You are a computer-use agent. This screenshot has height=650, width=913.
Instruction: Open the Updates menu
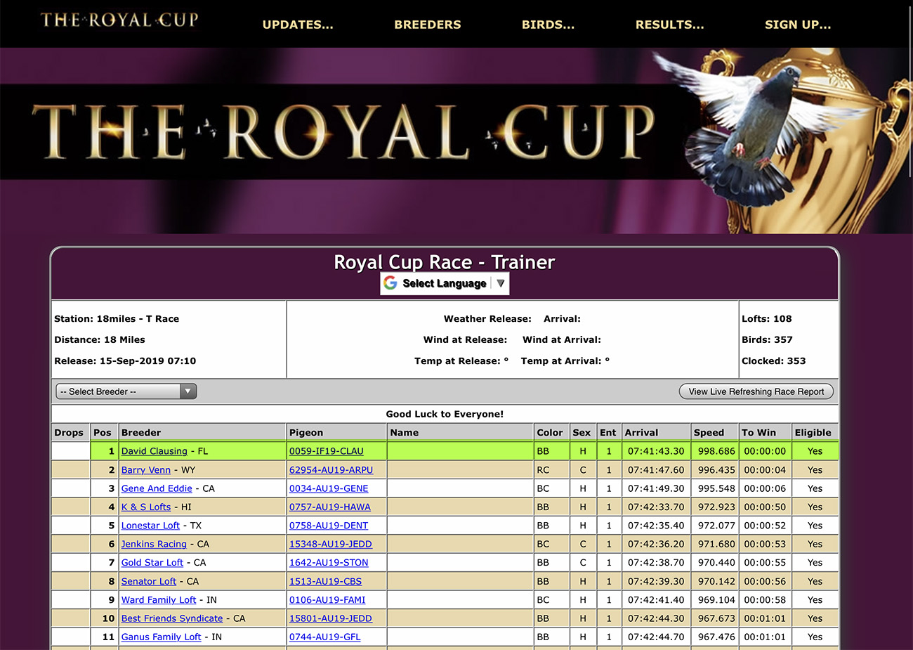298,25
